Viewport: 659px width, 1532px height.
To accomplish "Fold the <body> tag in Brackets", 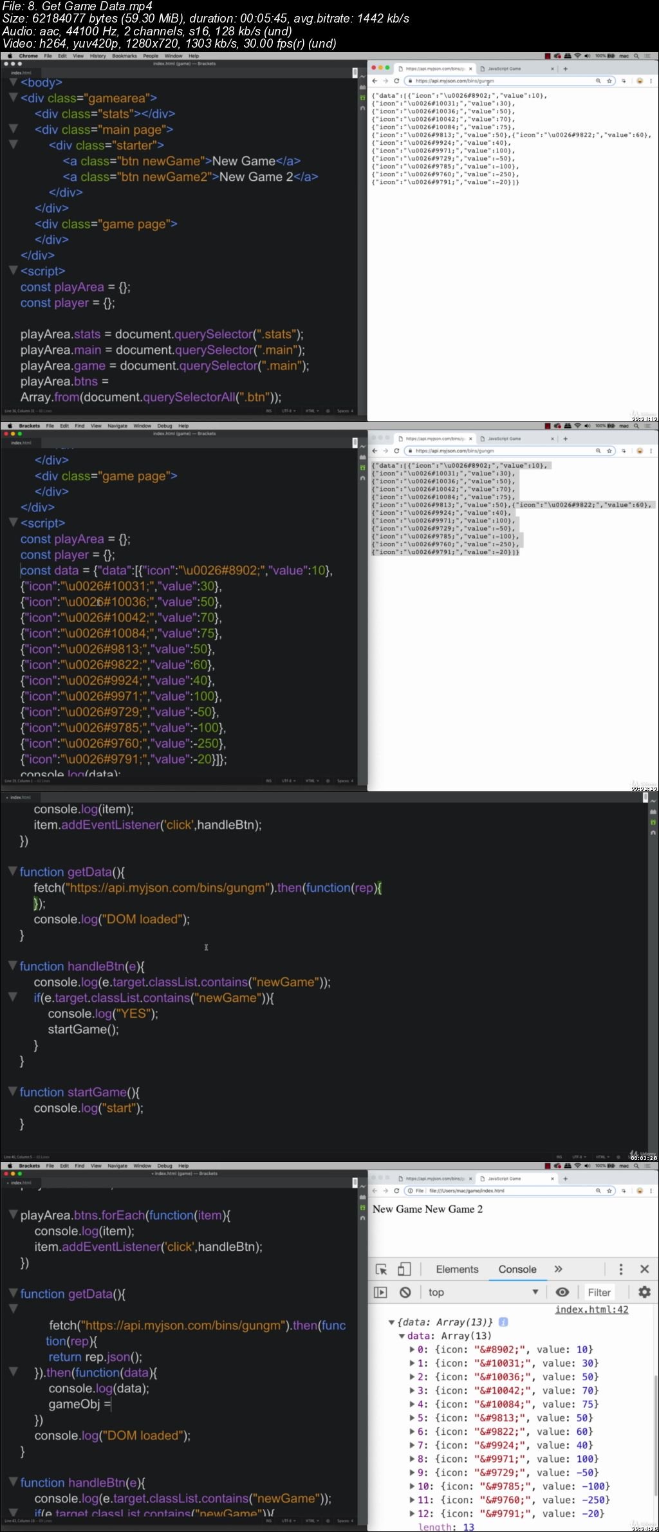I will click(x=13, y=82).
